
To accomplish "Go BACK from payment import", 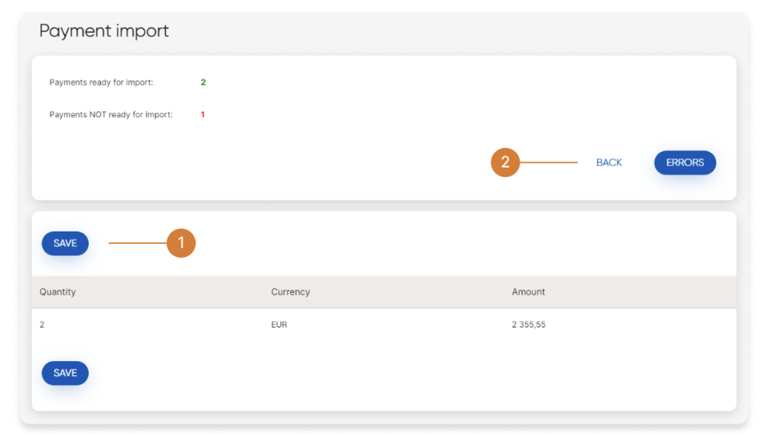I will pyautogui.click(x=609, y=163).
